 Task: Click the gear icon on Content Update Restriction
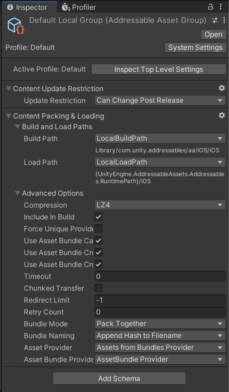(222, 88)
